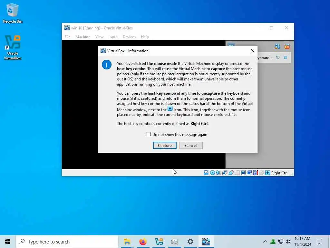The image size is (330, 248).
Task: Click the Capture button
Action: [165, 145]
